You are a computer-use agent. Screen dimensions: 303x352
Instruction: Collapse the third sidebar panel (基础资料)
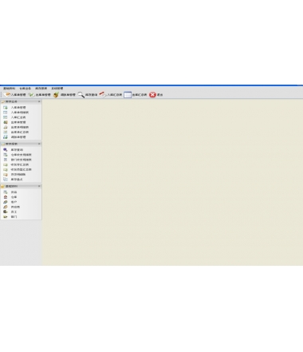coord(39,186)
